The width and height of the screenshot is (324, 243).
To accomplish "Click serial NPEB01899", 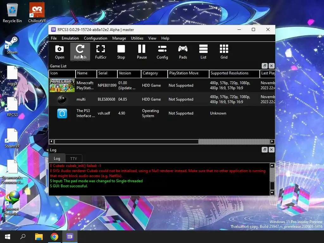I will [107, 85].
